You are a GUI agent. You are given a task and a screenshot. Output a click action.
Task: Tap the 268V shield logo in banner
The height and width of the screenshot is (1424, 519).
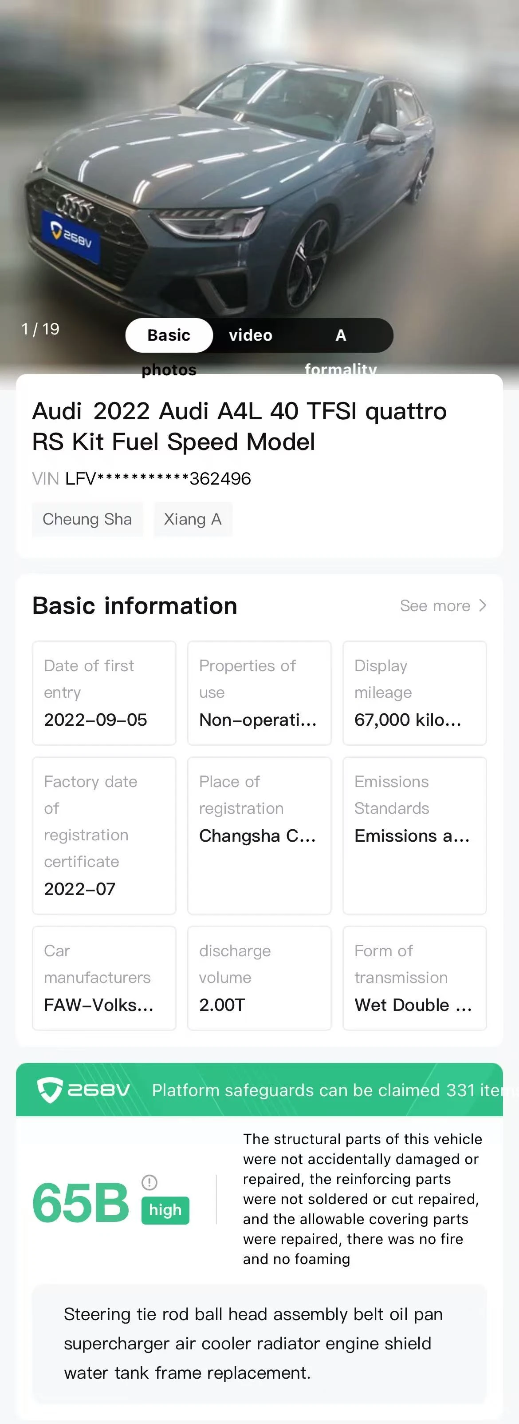(83, 1090)
